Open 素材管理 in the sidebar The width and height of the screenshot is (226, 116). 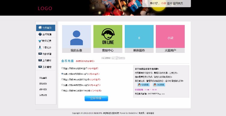(46, 67)
